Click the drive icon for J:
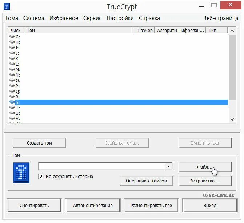The width and height of the screenshot is (244, 223). (12, 53)
